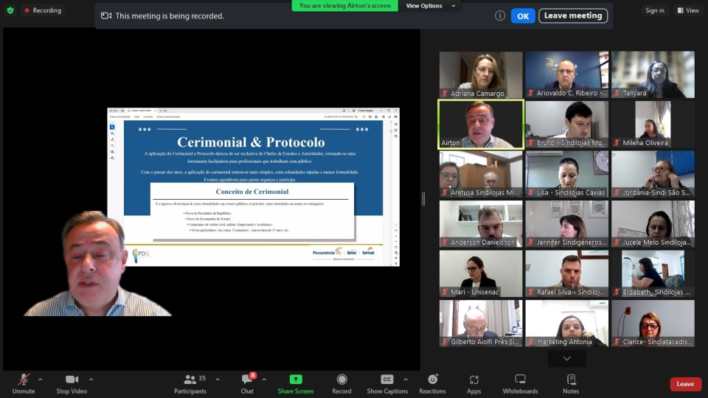Open the Chat panel
Viewport: 708px width, 398px height.
tap(247, 383)
